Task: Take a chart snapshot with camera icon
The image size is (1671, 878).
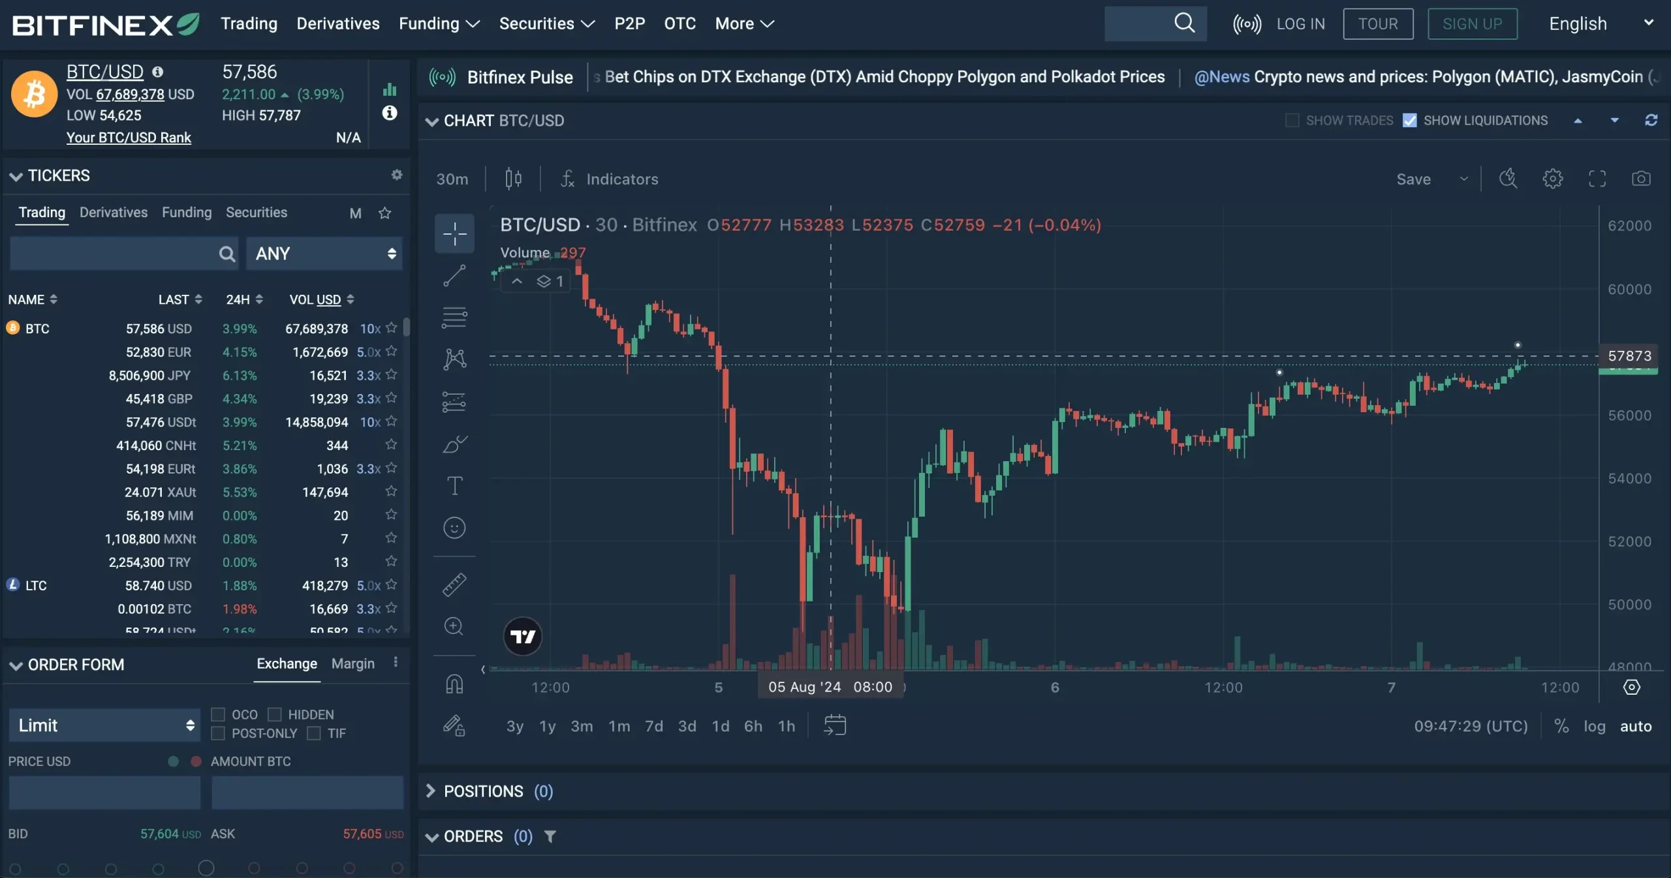Action: [x=1642, y=179]
